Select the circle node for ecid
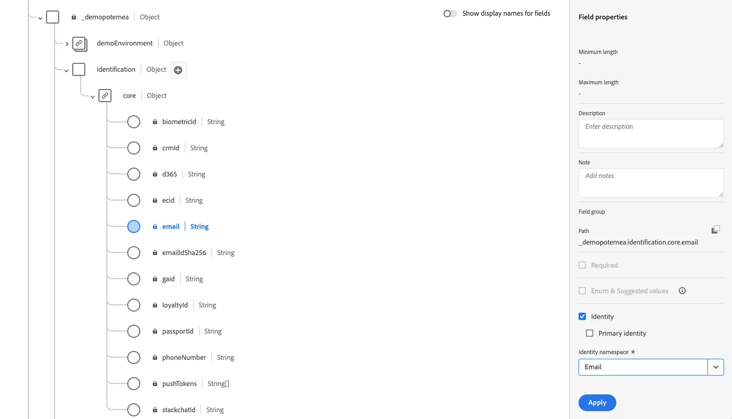 pos(134,201)
